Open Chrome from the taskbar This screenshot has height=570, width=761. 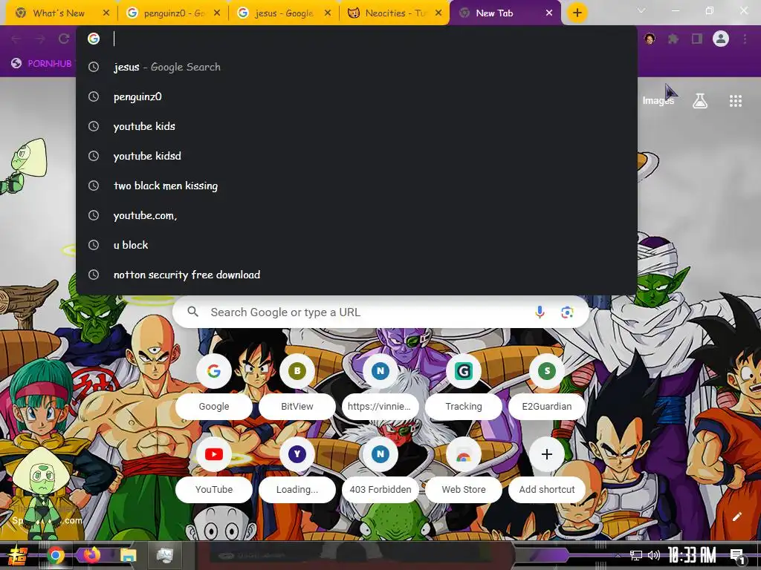tap(55, 555)
